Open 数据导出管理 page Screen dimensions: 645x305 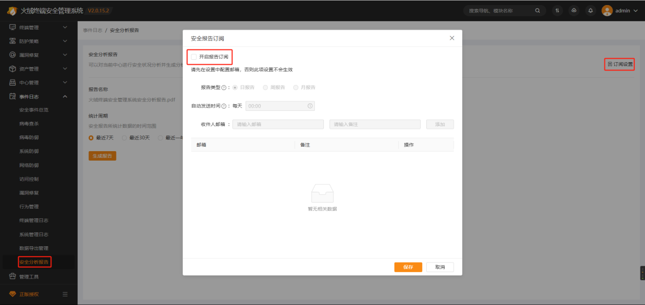point(34,248)
